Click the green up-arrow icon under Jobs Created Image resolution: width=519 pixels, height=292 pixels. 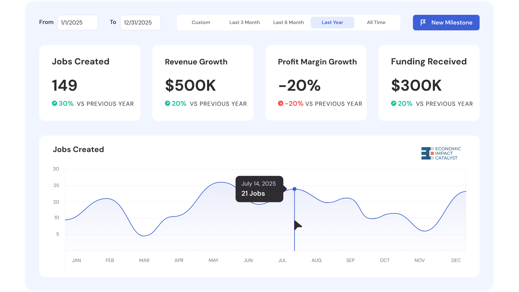tap(54, 103)
